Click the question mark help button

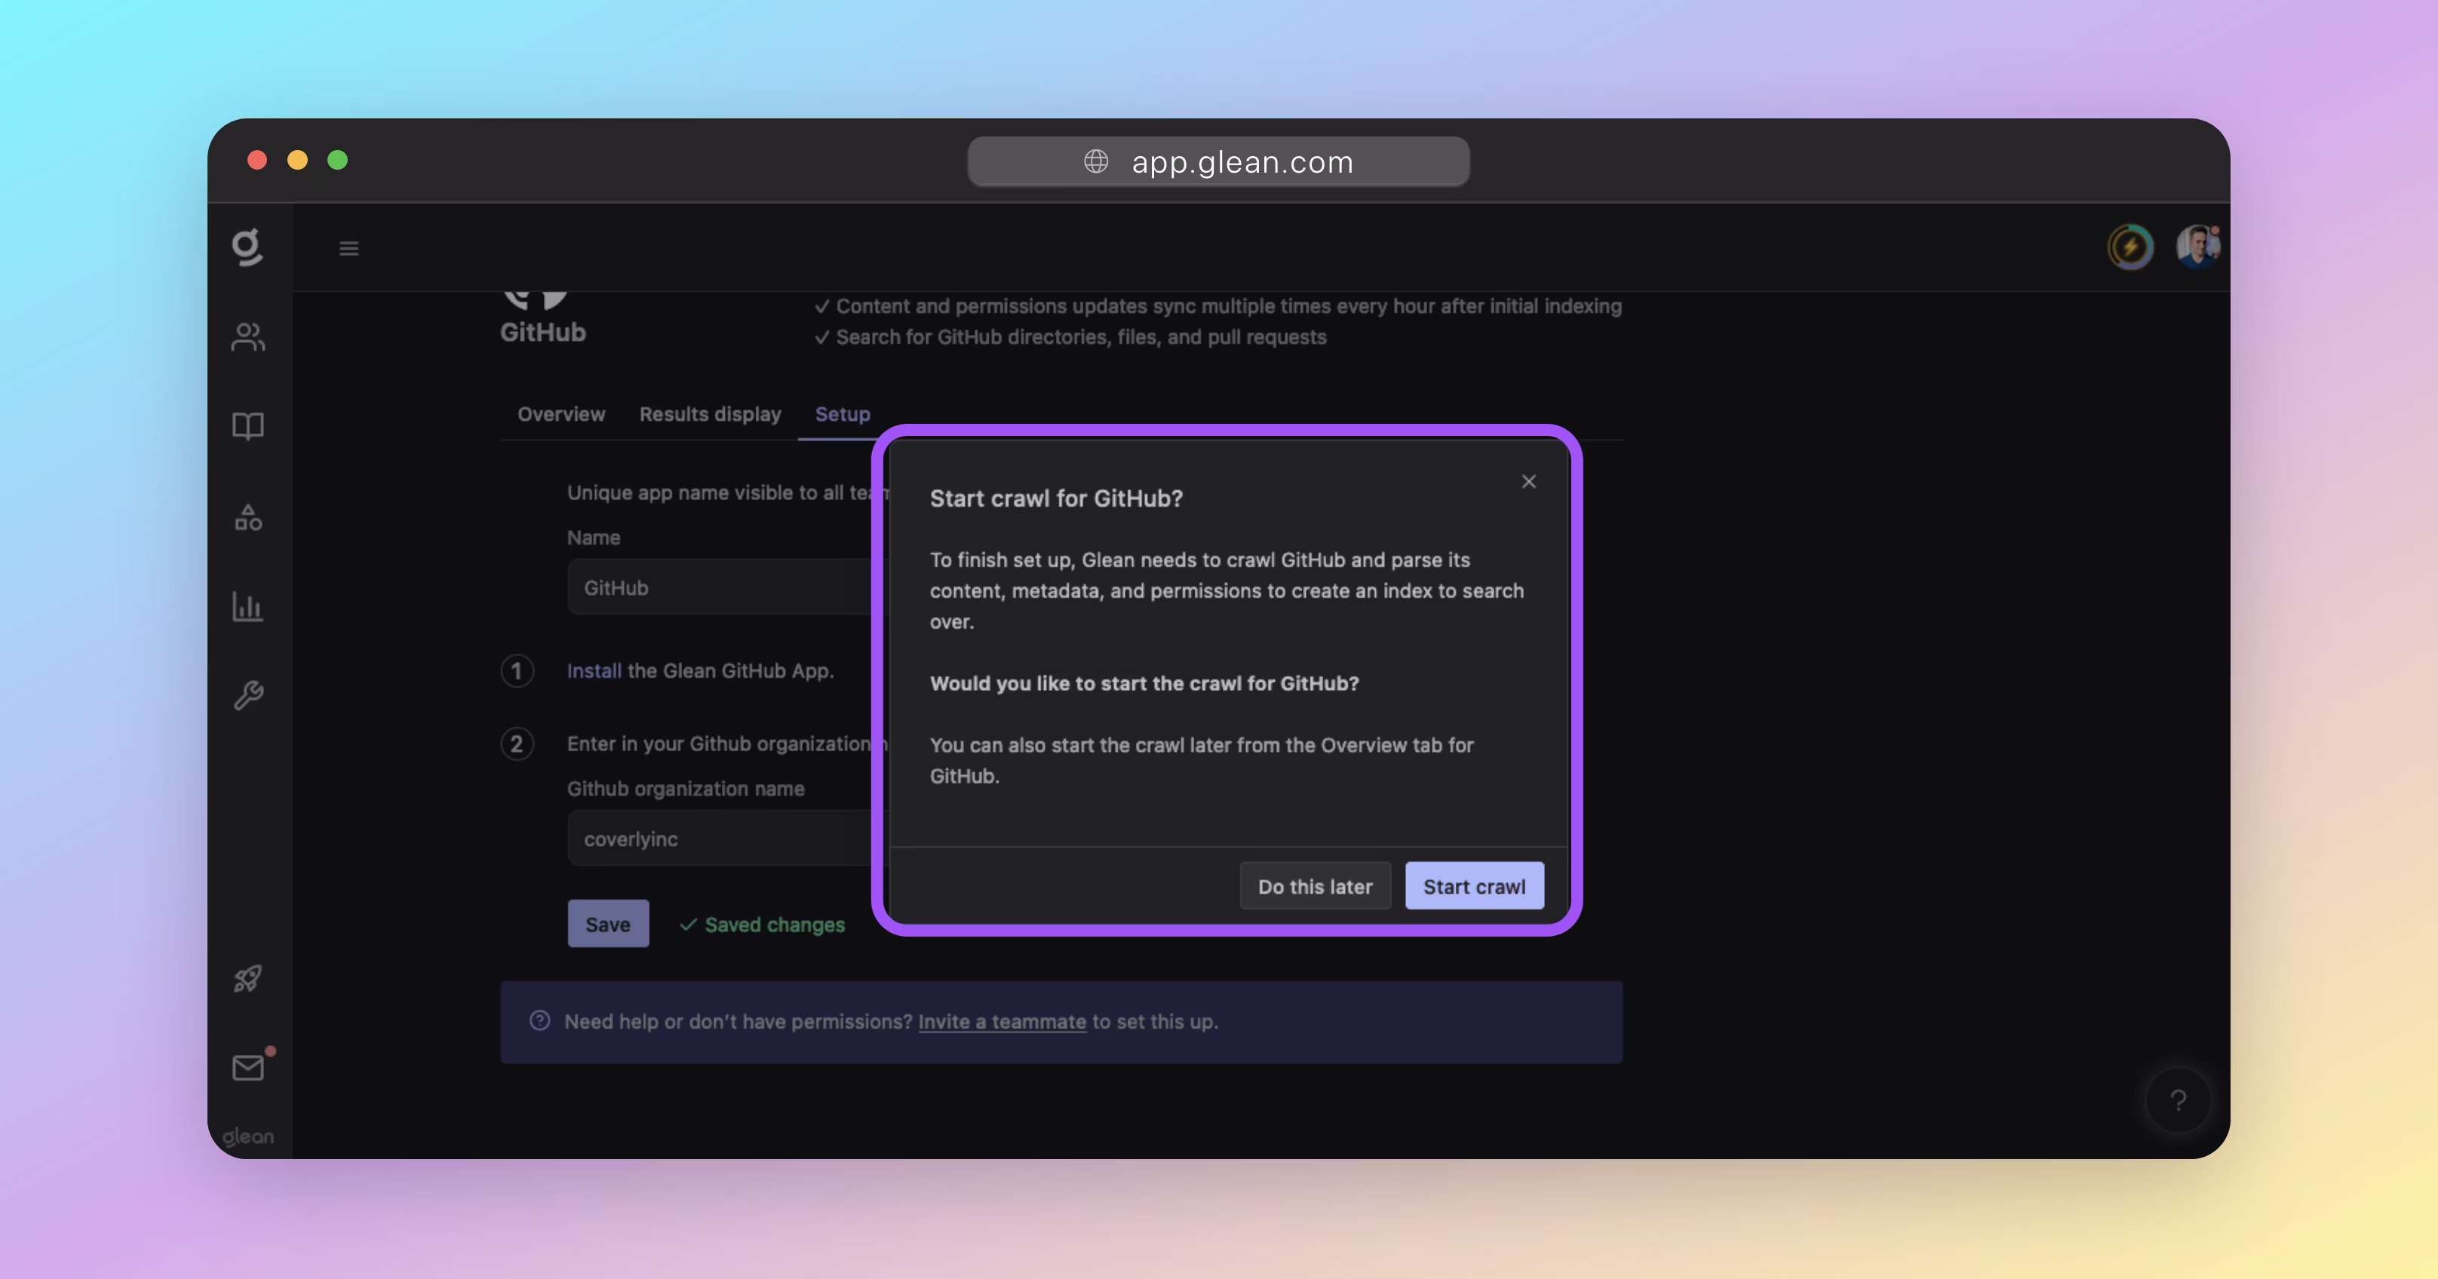[x=2178, y=1100]
